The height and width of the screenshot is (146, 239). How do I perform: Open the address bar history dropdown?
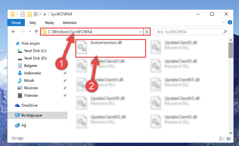pyautogui.click(x=141, y=32)
